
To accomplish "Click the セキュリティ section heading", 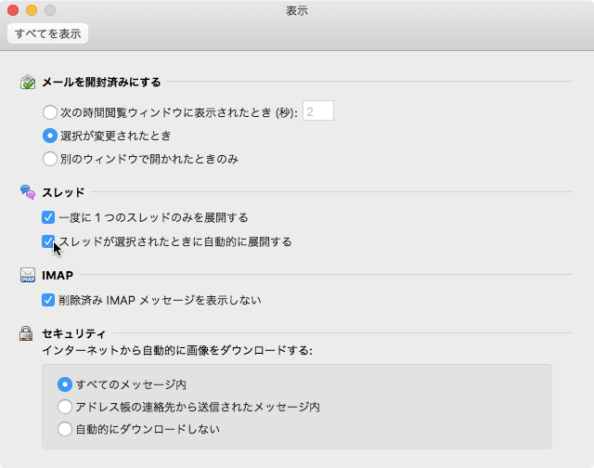I will (x=74, y=333).
